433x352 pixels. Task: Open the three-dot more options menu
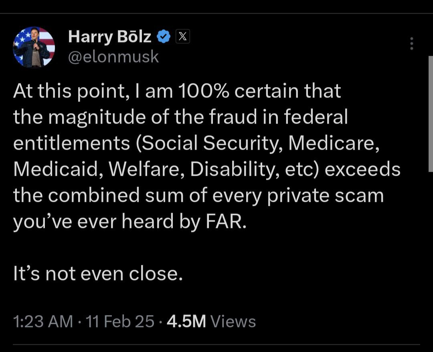tap(411, 44)
